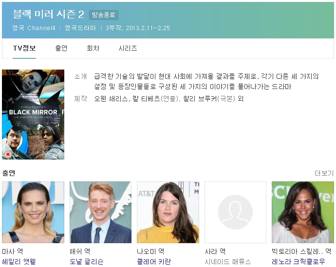Click the placeholder profile icon above 시네이드 매튜스
This screenshot has height=267, width=336.
coord(235,212)
